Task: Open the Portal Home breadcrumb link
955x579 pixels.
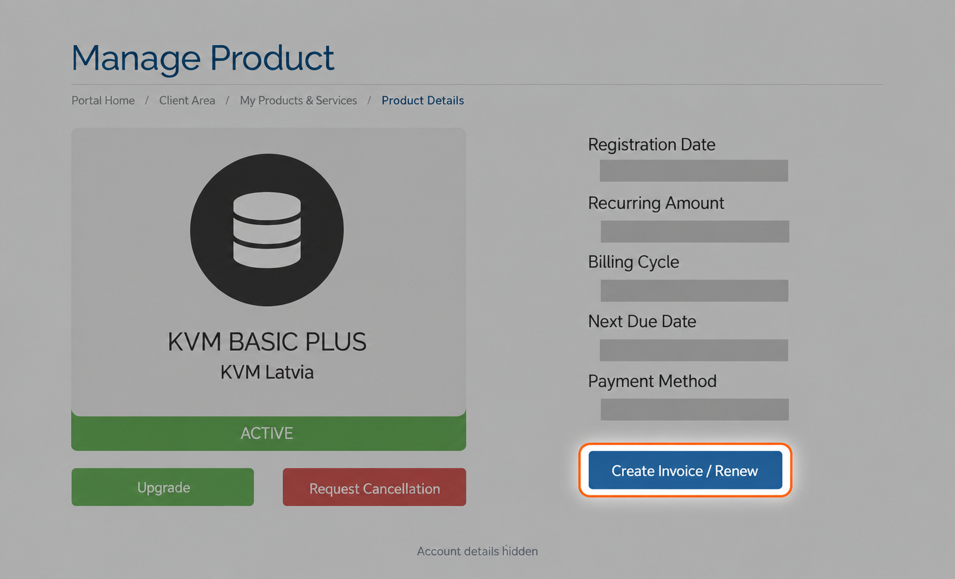Action: click(x=103, y=101)
